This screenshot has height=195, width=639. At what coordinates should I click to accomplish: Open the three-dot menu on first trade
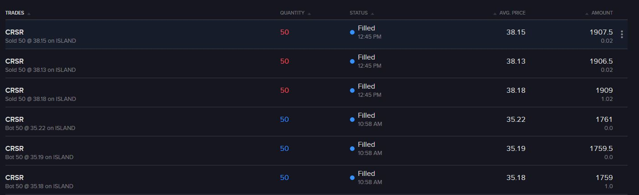click(622, 35)
